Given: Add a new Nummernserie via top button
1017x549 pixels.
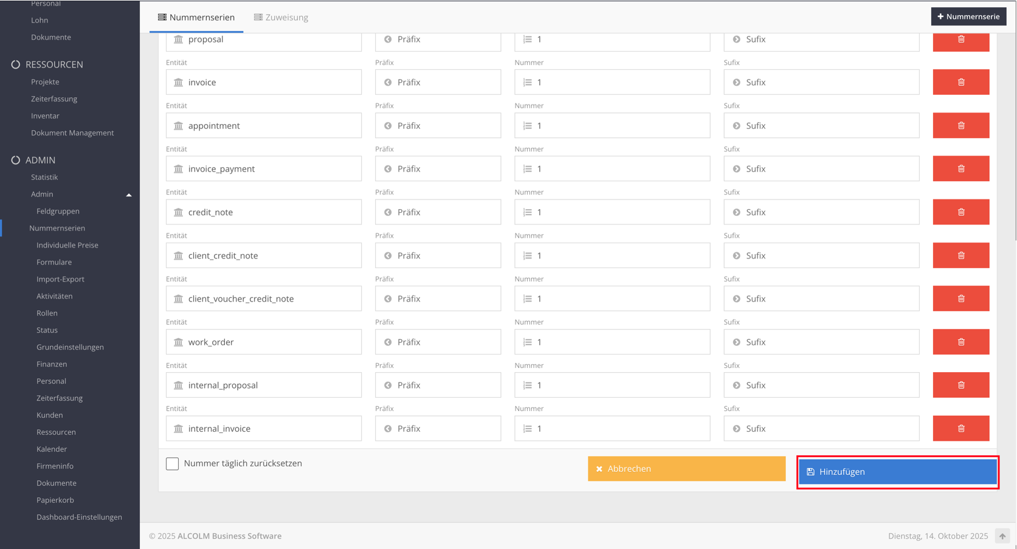Looking at the screenshot, I should point(968,16).
